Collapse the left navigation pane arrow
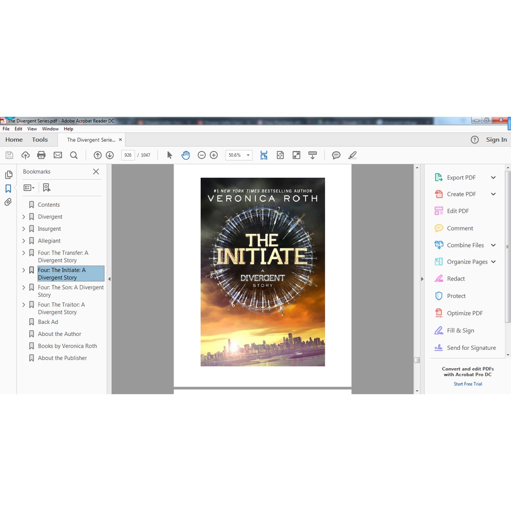511x511 pixels. point(109,279)
